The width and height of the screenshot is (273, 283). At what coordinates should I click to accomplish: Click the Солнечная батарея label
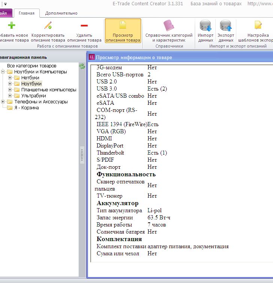(x=121, y=232)
